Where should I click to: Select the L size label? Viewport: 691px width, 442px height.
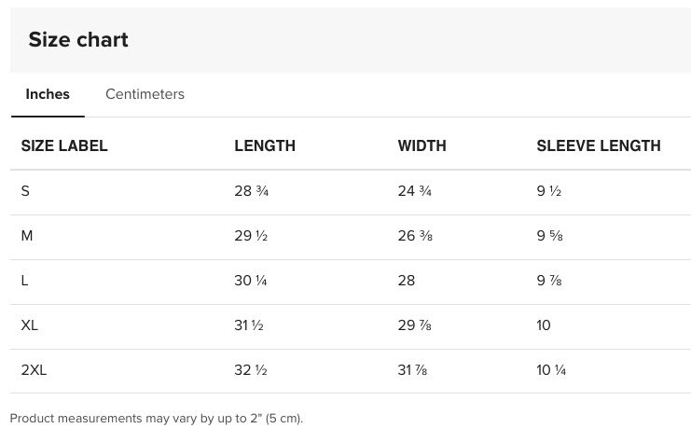coord(25,281)
